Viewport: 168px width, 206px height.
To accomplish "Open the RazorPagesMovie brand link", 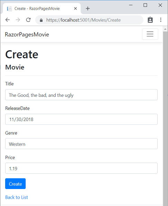I will pos(27,35).
